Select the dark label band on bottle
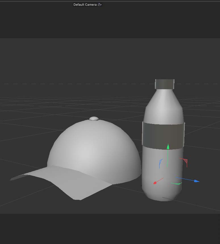This screenshot has height=244, width=220. pyautogui.click(x=163, y=136)
